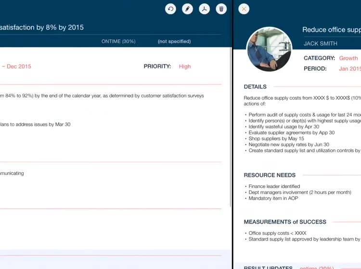Delete goal with the trash icon
Screen dimensions: 361x269
click(221, 9)
